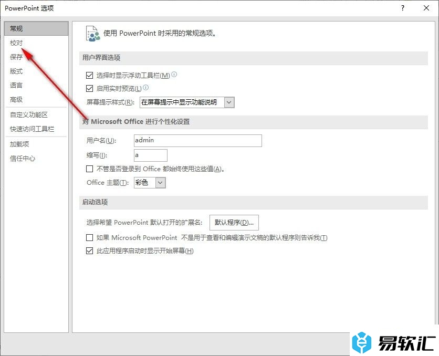439x356 pixels.
Task: Click the help question mark icon
Action: [x=403, y=8]
